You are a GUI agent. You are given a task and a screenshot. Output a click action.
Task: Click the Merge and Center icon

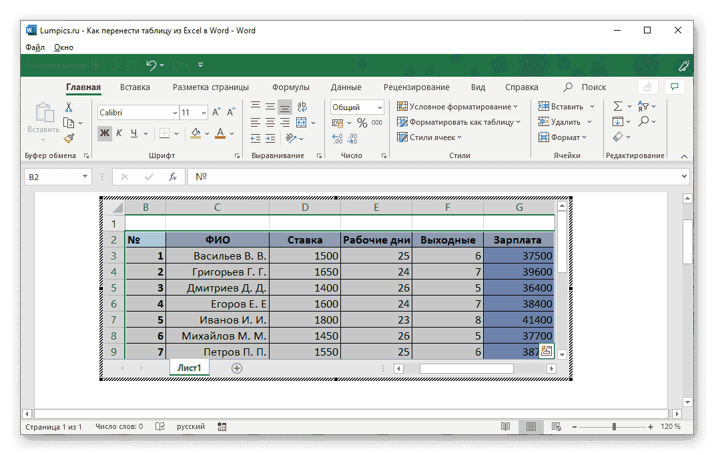(x=301, y=123)
